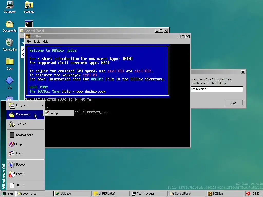
Task: Click the terminal shortcut icon on desktop
Action: click(29, 24)
